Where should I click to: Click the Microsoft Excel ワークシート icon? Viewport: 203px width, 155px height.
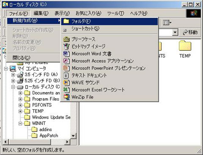pos(66,90)
